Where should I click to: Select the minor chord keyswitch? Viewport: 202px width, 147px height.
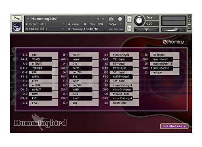(81, 59)
